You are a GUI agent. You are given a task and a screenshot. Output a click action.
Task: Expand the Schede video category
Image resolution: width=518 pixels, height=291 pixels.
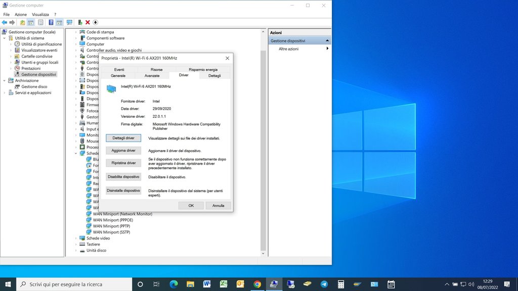[x=76, y=238]
